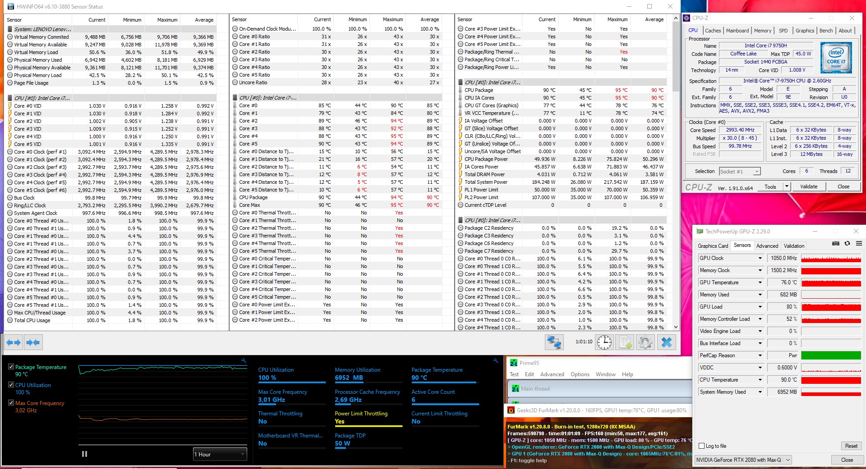Image resolution: width=866 pixels, height=469 pixels.
Task: Reset min/max values with the clock icon
Action: click(604, 342)
